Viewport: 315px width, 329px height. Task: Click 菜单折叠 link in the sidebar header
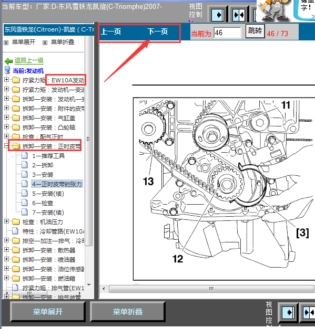63,42
